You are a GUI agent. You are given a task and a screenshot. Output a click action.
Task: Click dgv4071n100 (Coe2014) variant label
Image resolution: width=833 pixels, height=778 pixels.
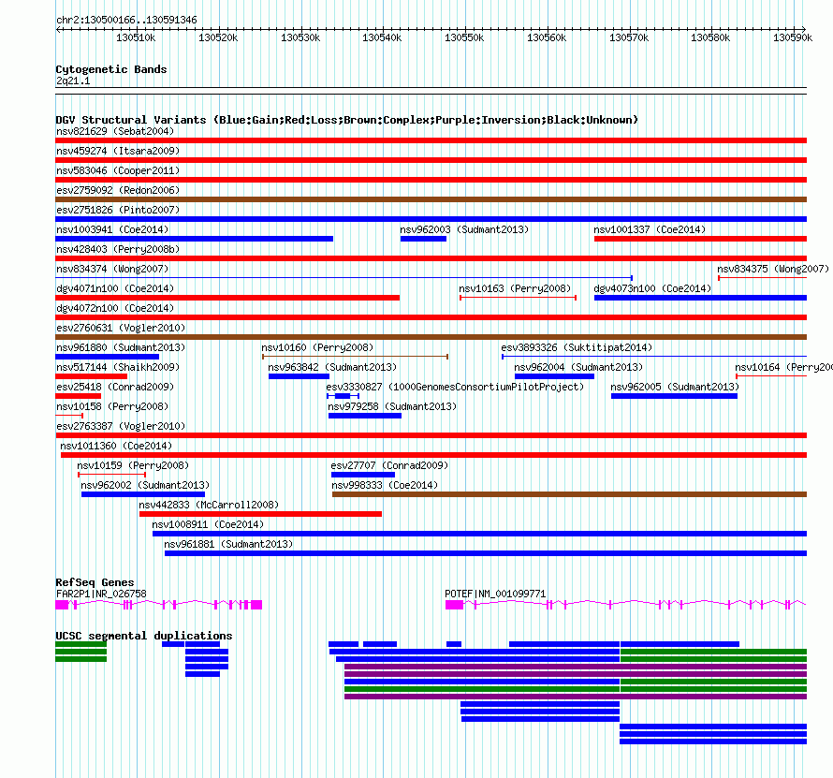coord(115,288)
